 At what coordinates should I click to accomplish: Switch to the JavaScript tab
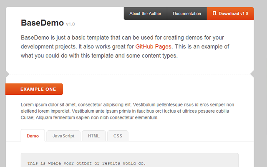(x=63, y=136)
